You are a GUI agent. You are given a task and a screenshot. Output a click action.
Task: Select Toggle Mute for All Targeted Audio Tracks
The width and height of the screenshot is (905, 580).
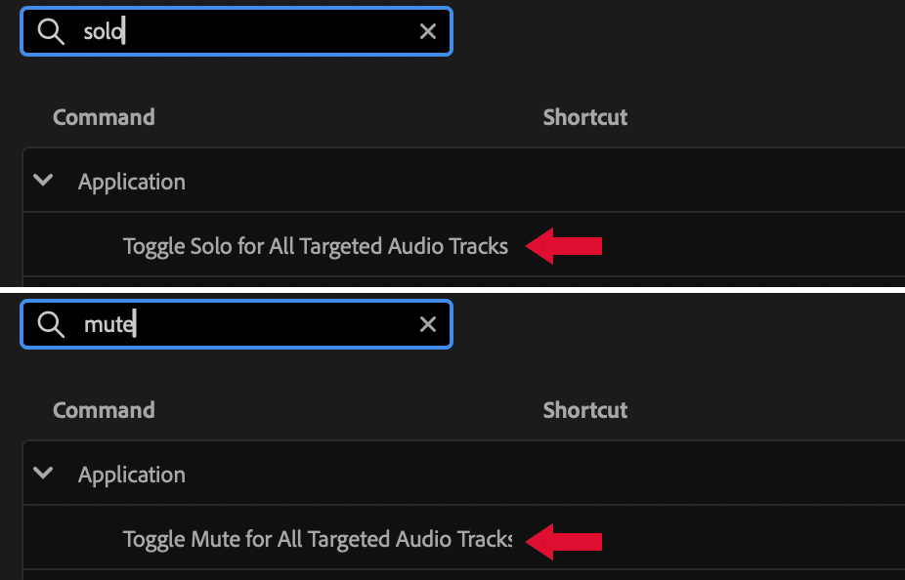(315, 539)
